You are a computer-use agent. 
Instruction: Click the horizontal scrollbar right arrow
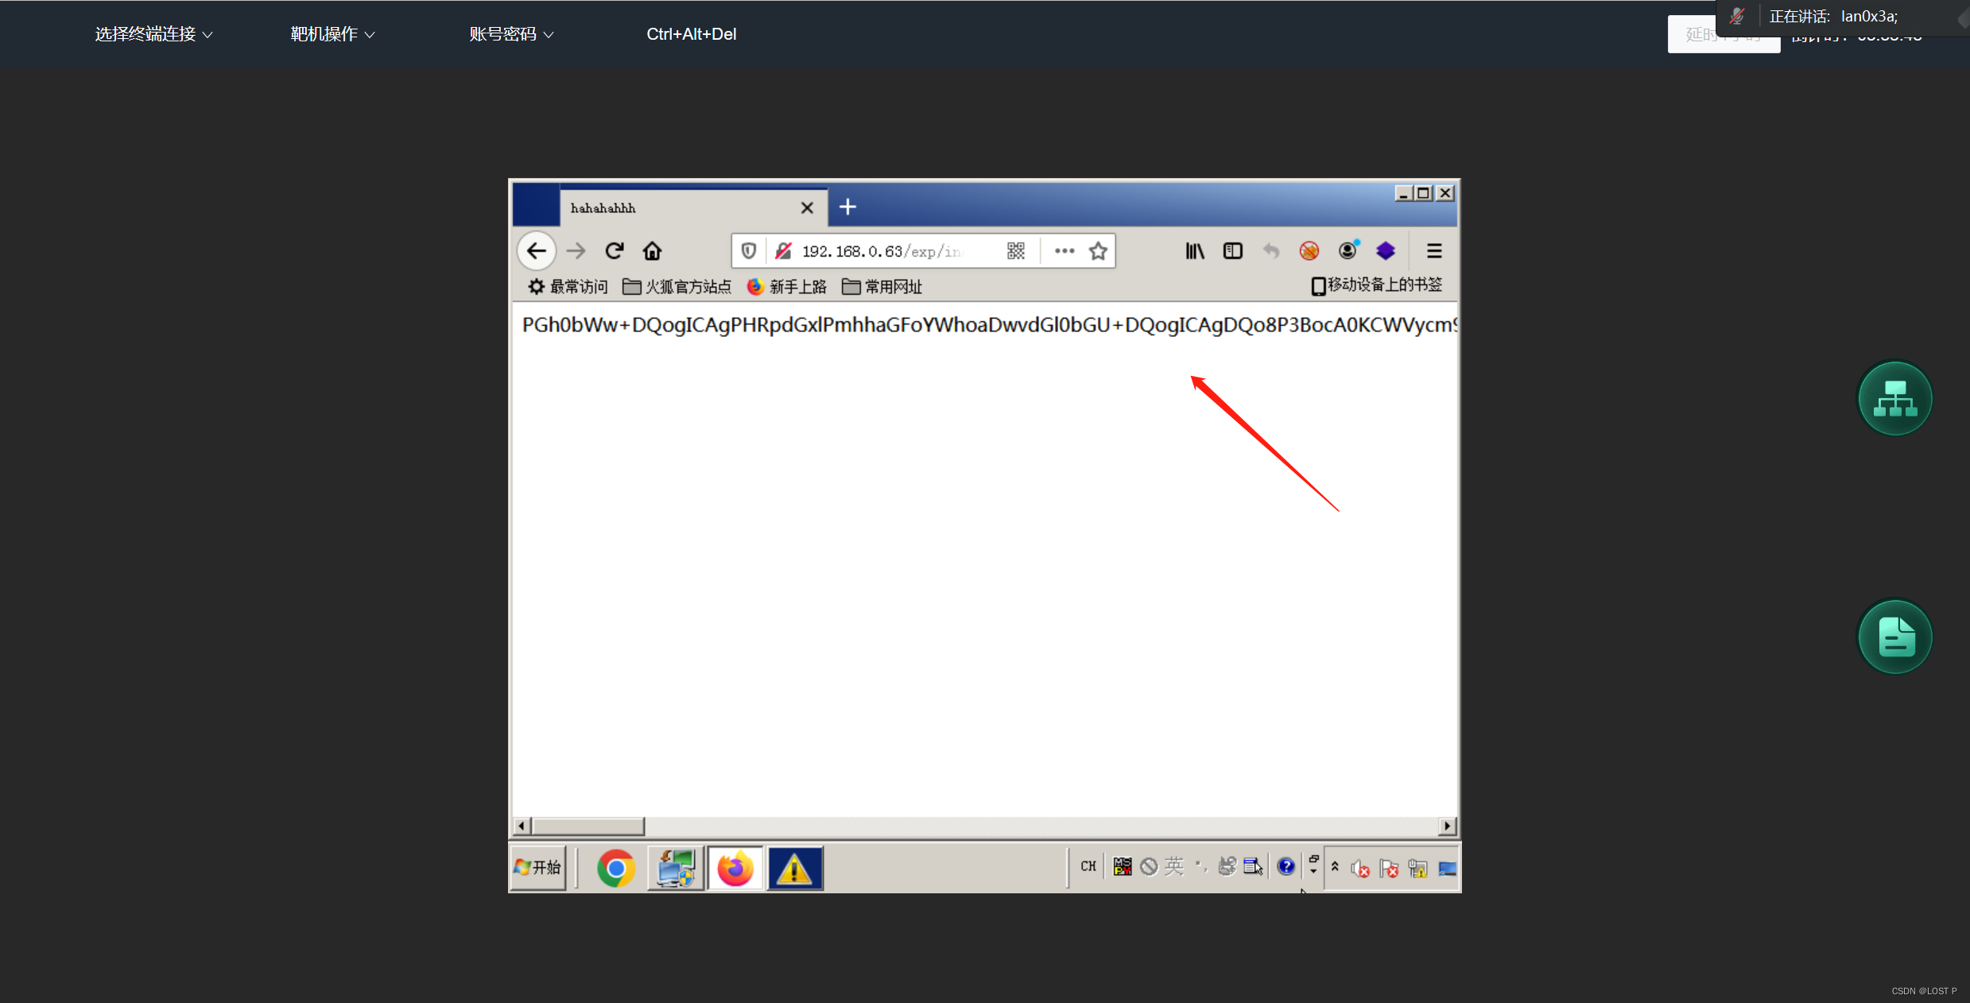(1448, 827)
